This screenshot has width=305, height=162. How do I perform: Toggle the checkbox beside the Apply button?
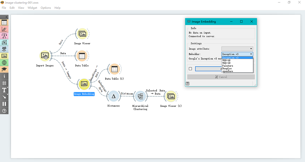coord(190,69)
